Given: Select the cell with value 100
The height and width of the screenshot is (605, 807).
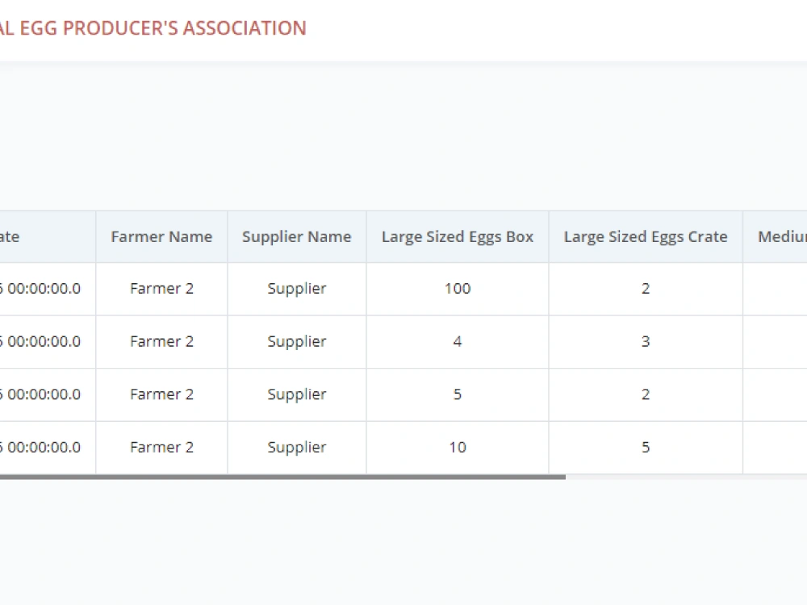Looking at the screenshot, I should click(x=458, y=289).
